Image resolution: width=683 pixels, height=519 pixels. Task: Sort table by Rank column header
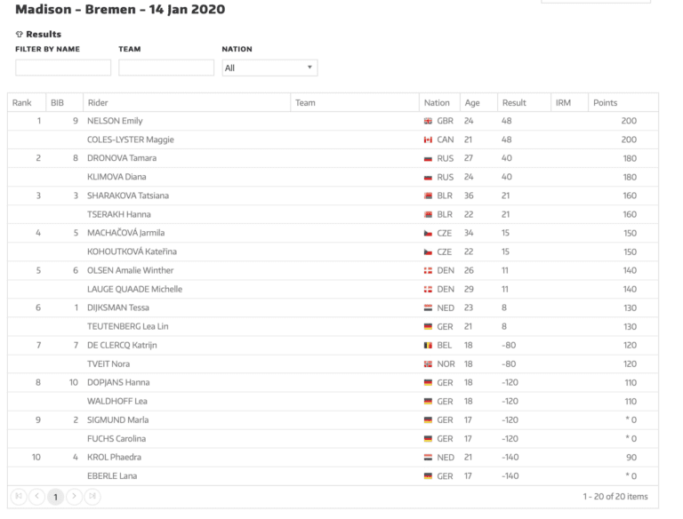click(22, 103)
